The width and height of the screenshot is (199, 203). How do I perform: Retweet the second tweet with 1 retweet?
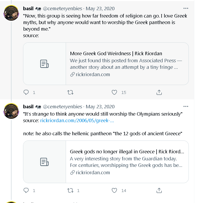(70, 190)
